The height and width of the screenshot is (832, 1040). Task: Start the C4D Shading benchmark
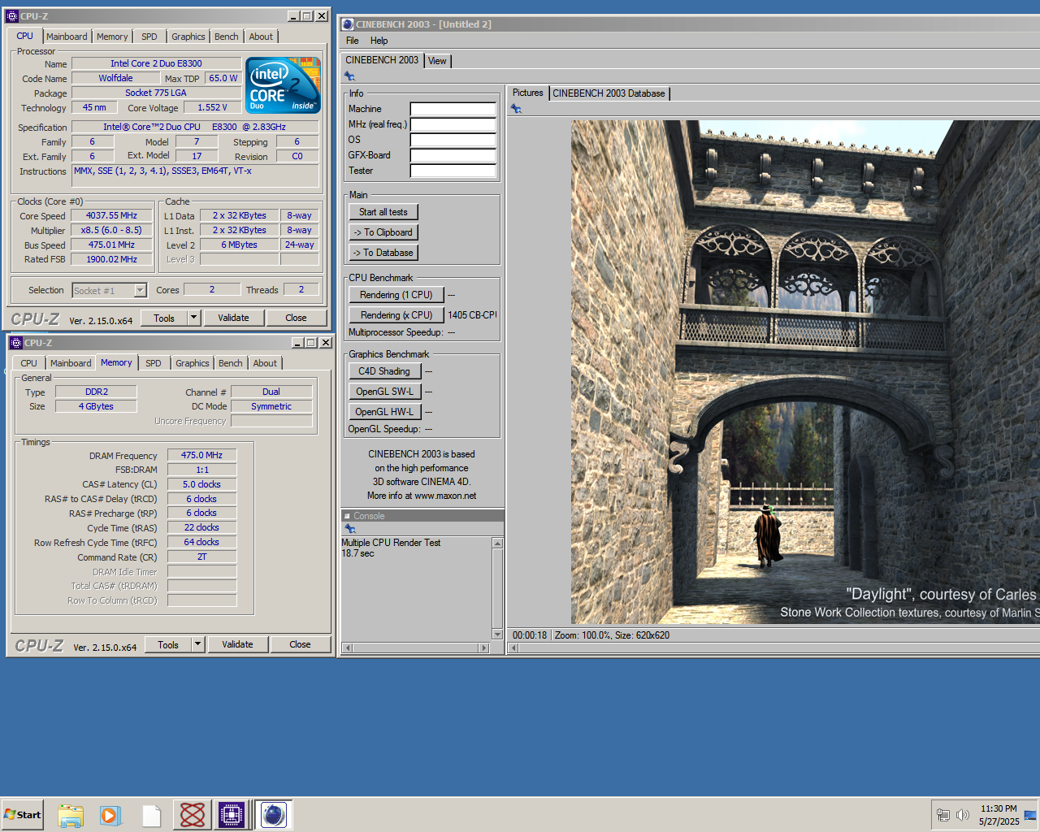pyautogui.click(x=385, y=371)
